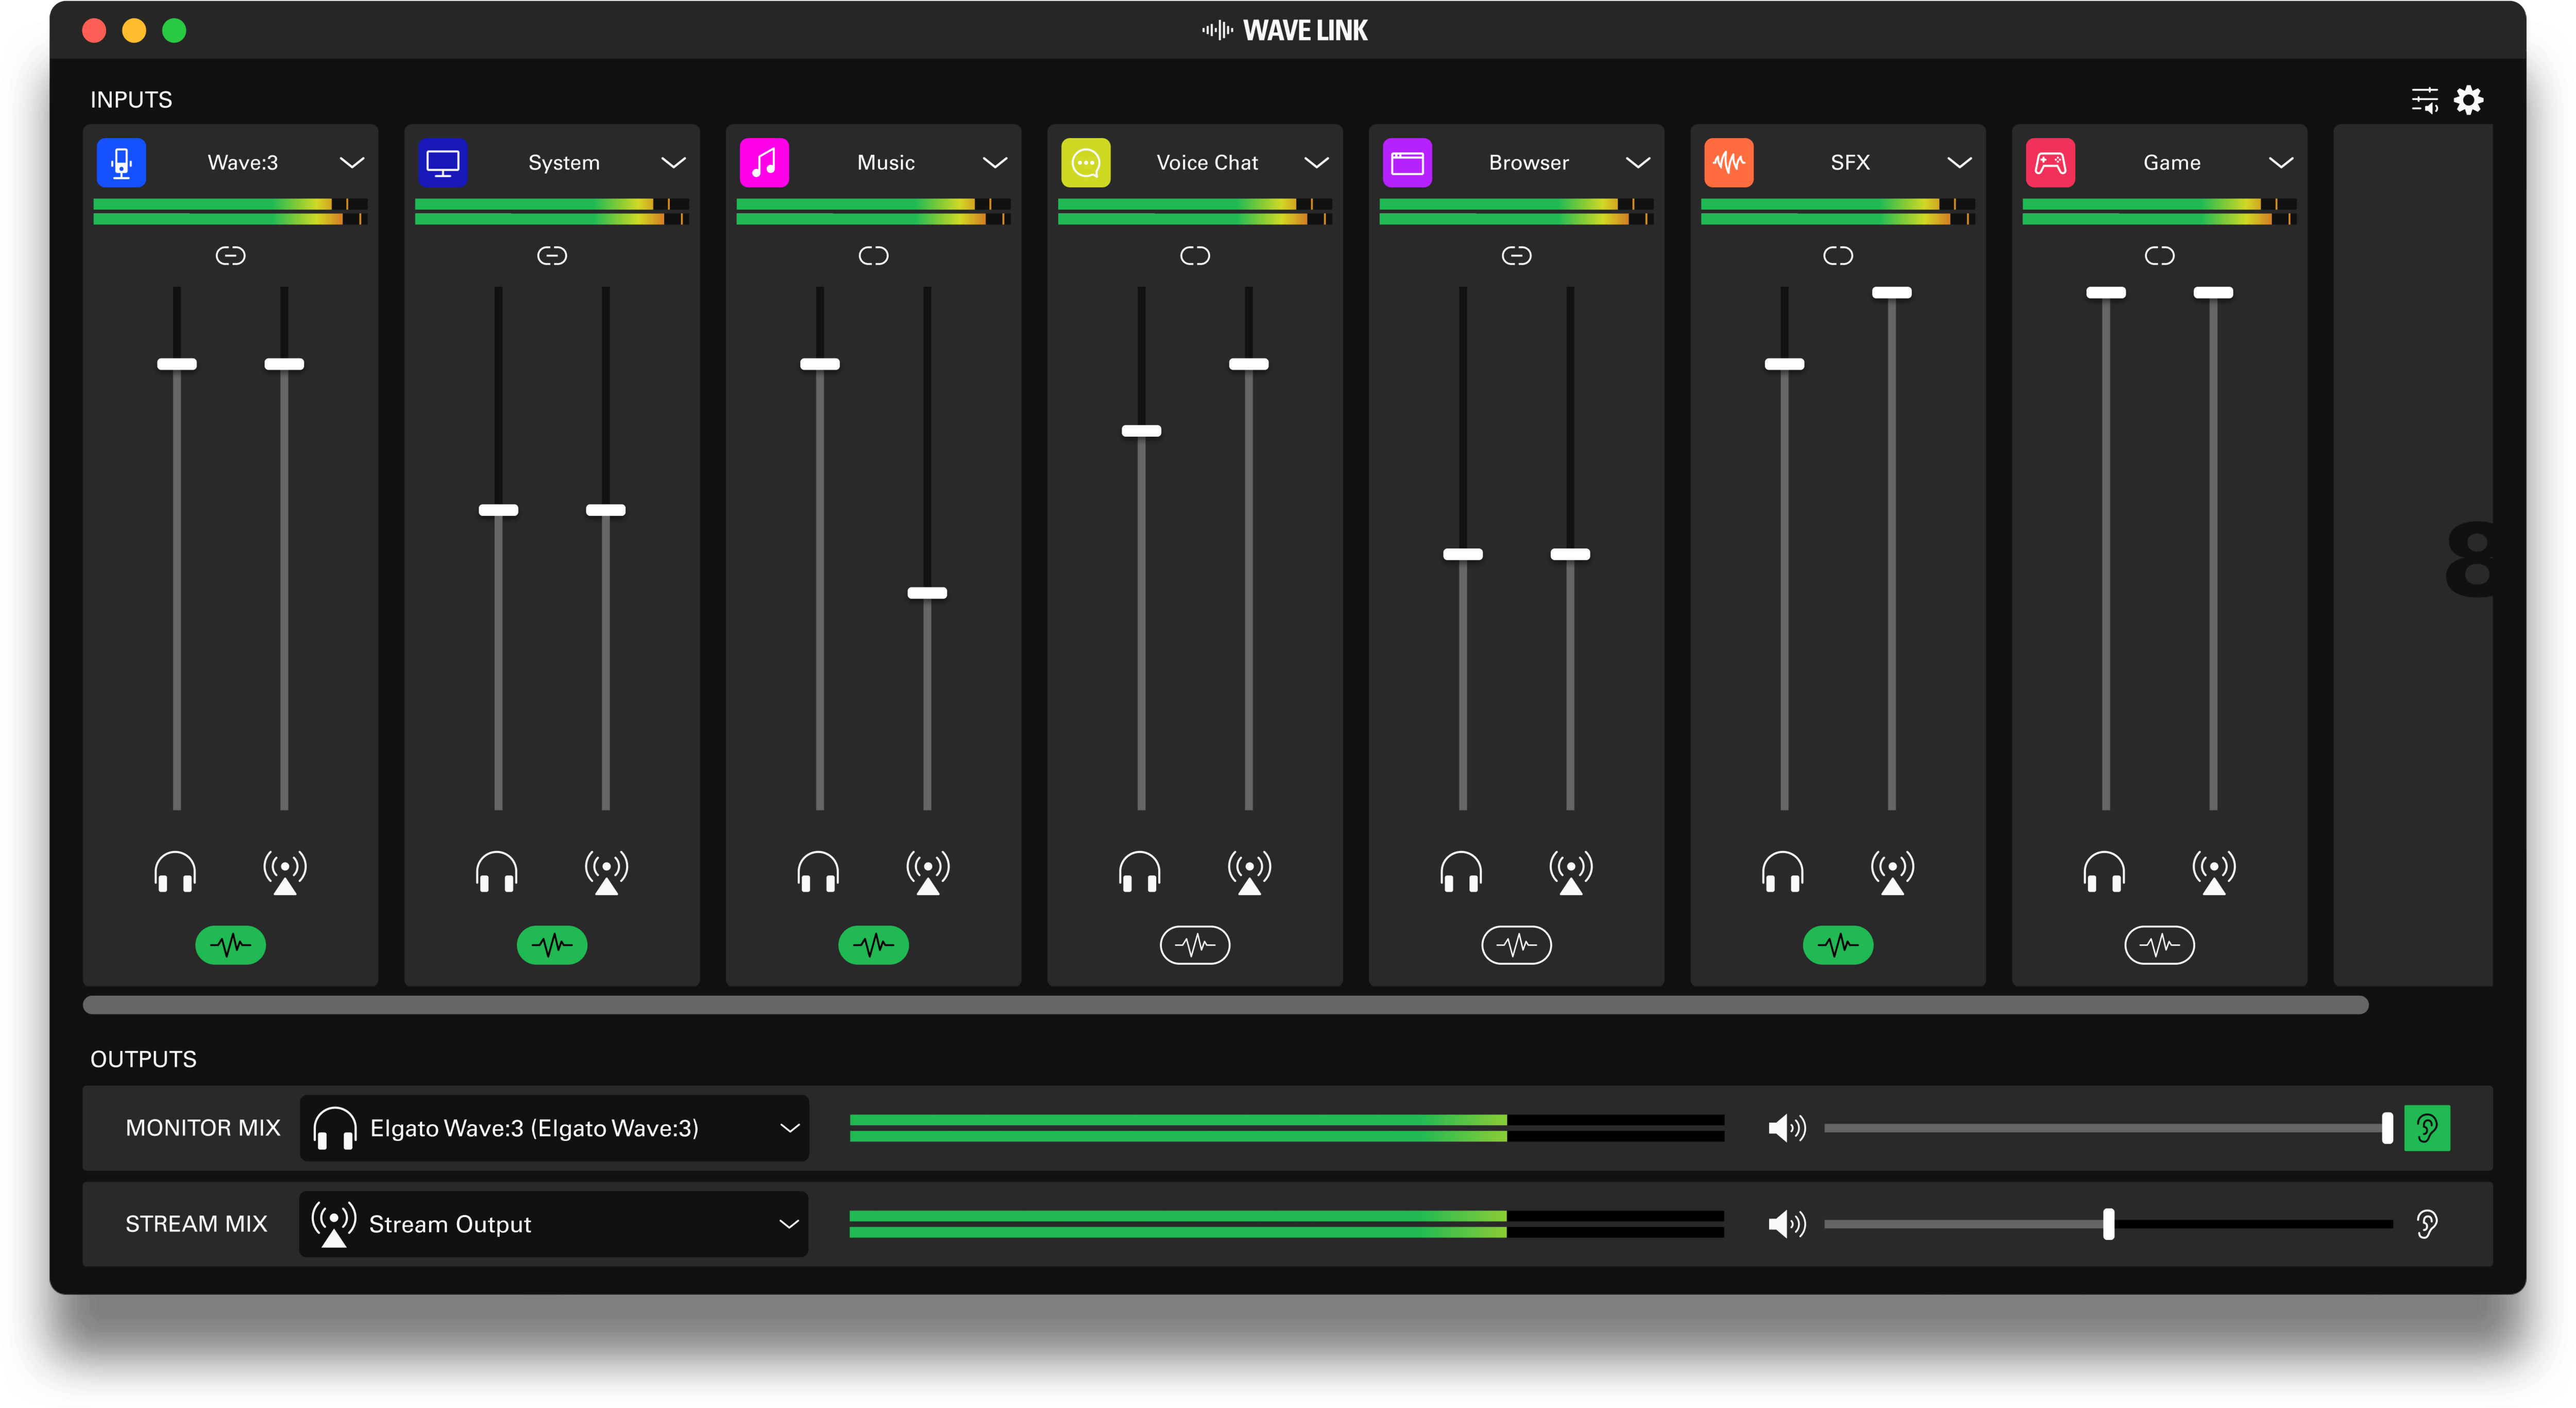Mute Voice Chat headphones monitor output
This screenshot has height=1408, width=2576.
point(1140,871)
